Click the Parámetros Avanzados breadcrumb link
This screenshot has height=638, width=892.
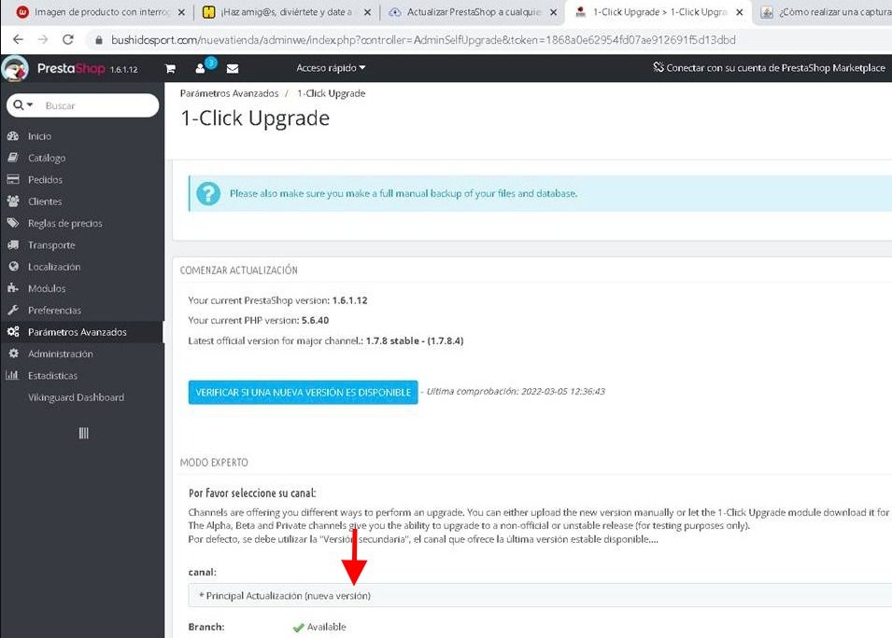[229, 93]
